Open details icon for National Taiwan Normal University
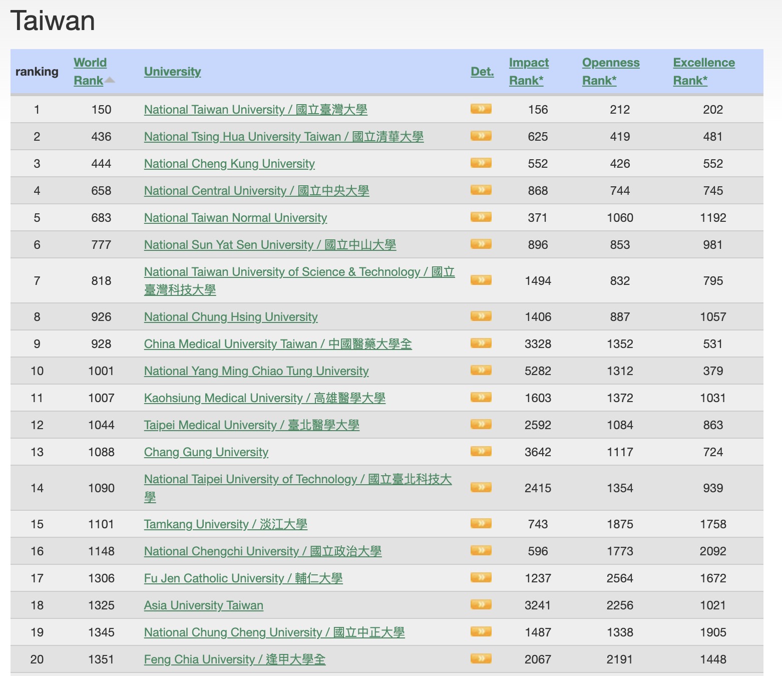 click(481, 217)
